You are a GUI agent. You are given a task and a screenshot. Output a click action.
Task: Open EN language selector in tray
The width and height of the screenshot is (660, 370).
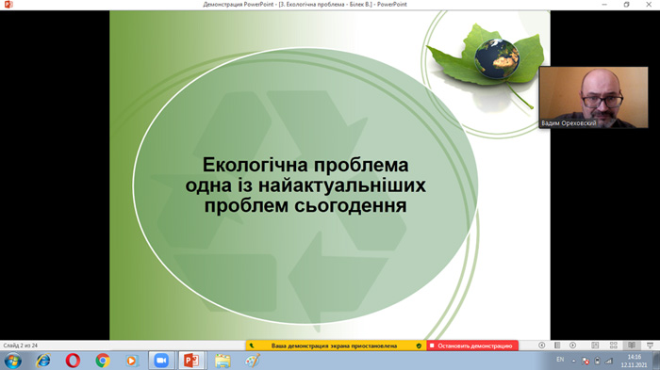click(x=560, y=360)
